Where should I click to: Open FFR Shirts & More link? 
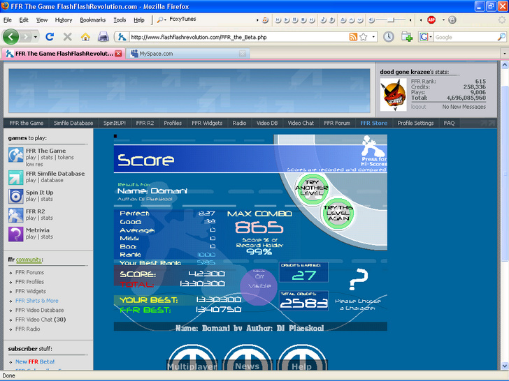(x=36, y=301)
